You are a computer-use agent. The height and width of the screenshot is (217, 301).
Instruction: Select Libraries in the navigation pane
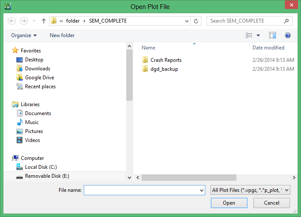coord(30,104)
